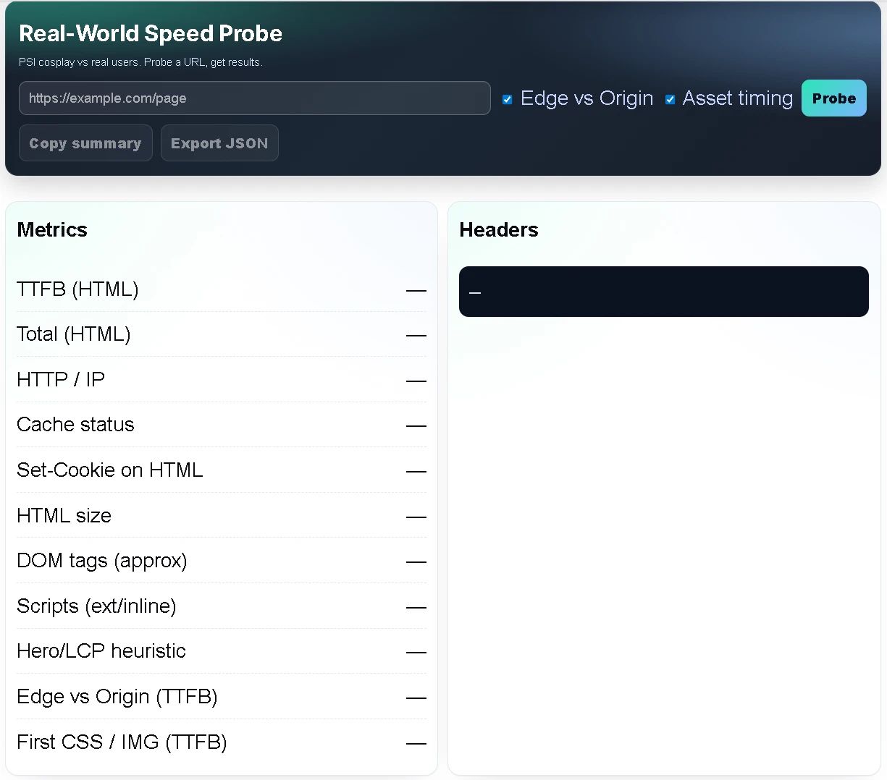Click the Real-World Speed Probe title

tap(150, 33)
